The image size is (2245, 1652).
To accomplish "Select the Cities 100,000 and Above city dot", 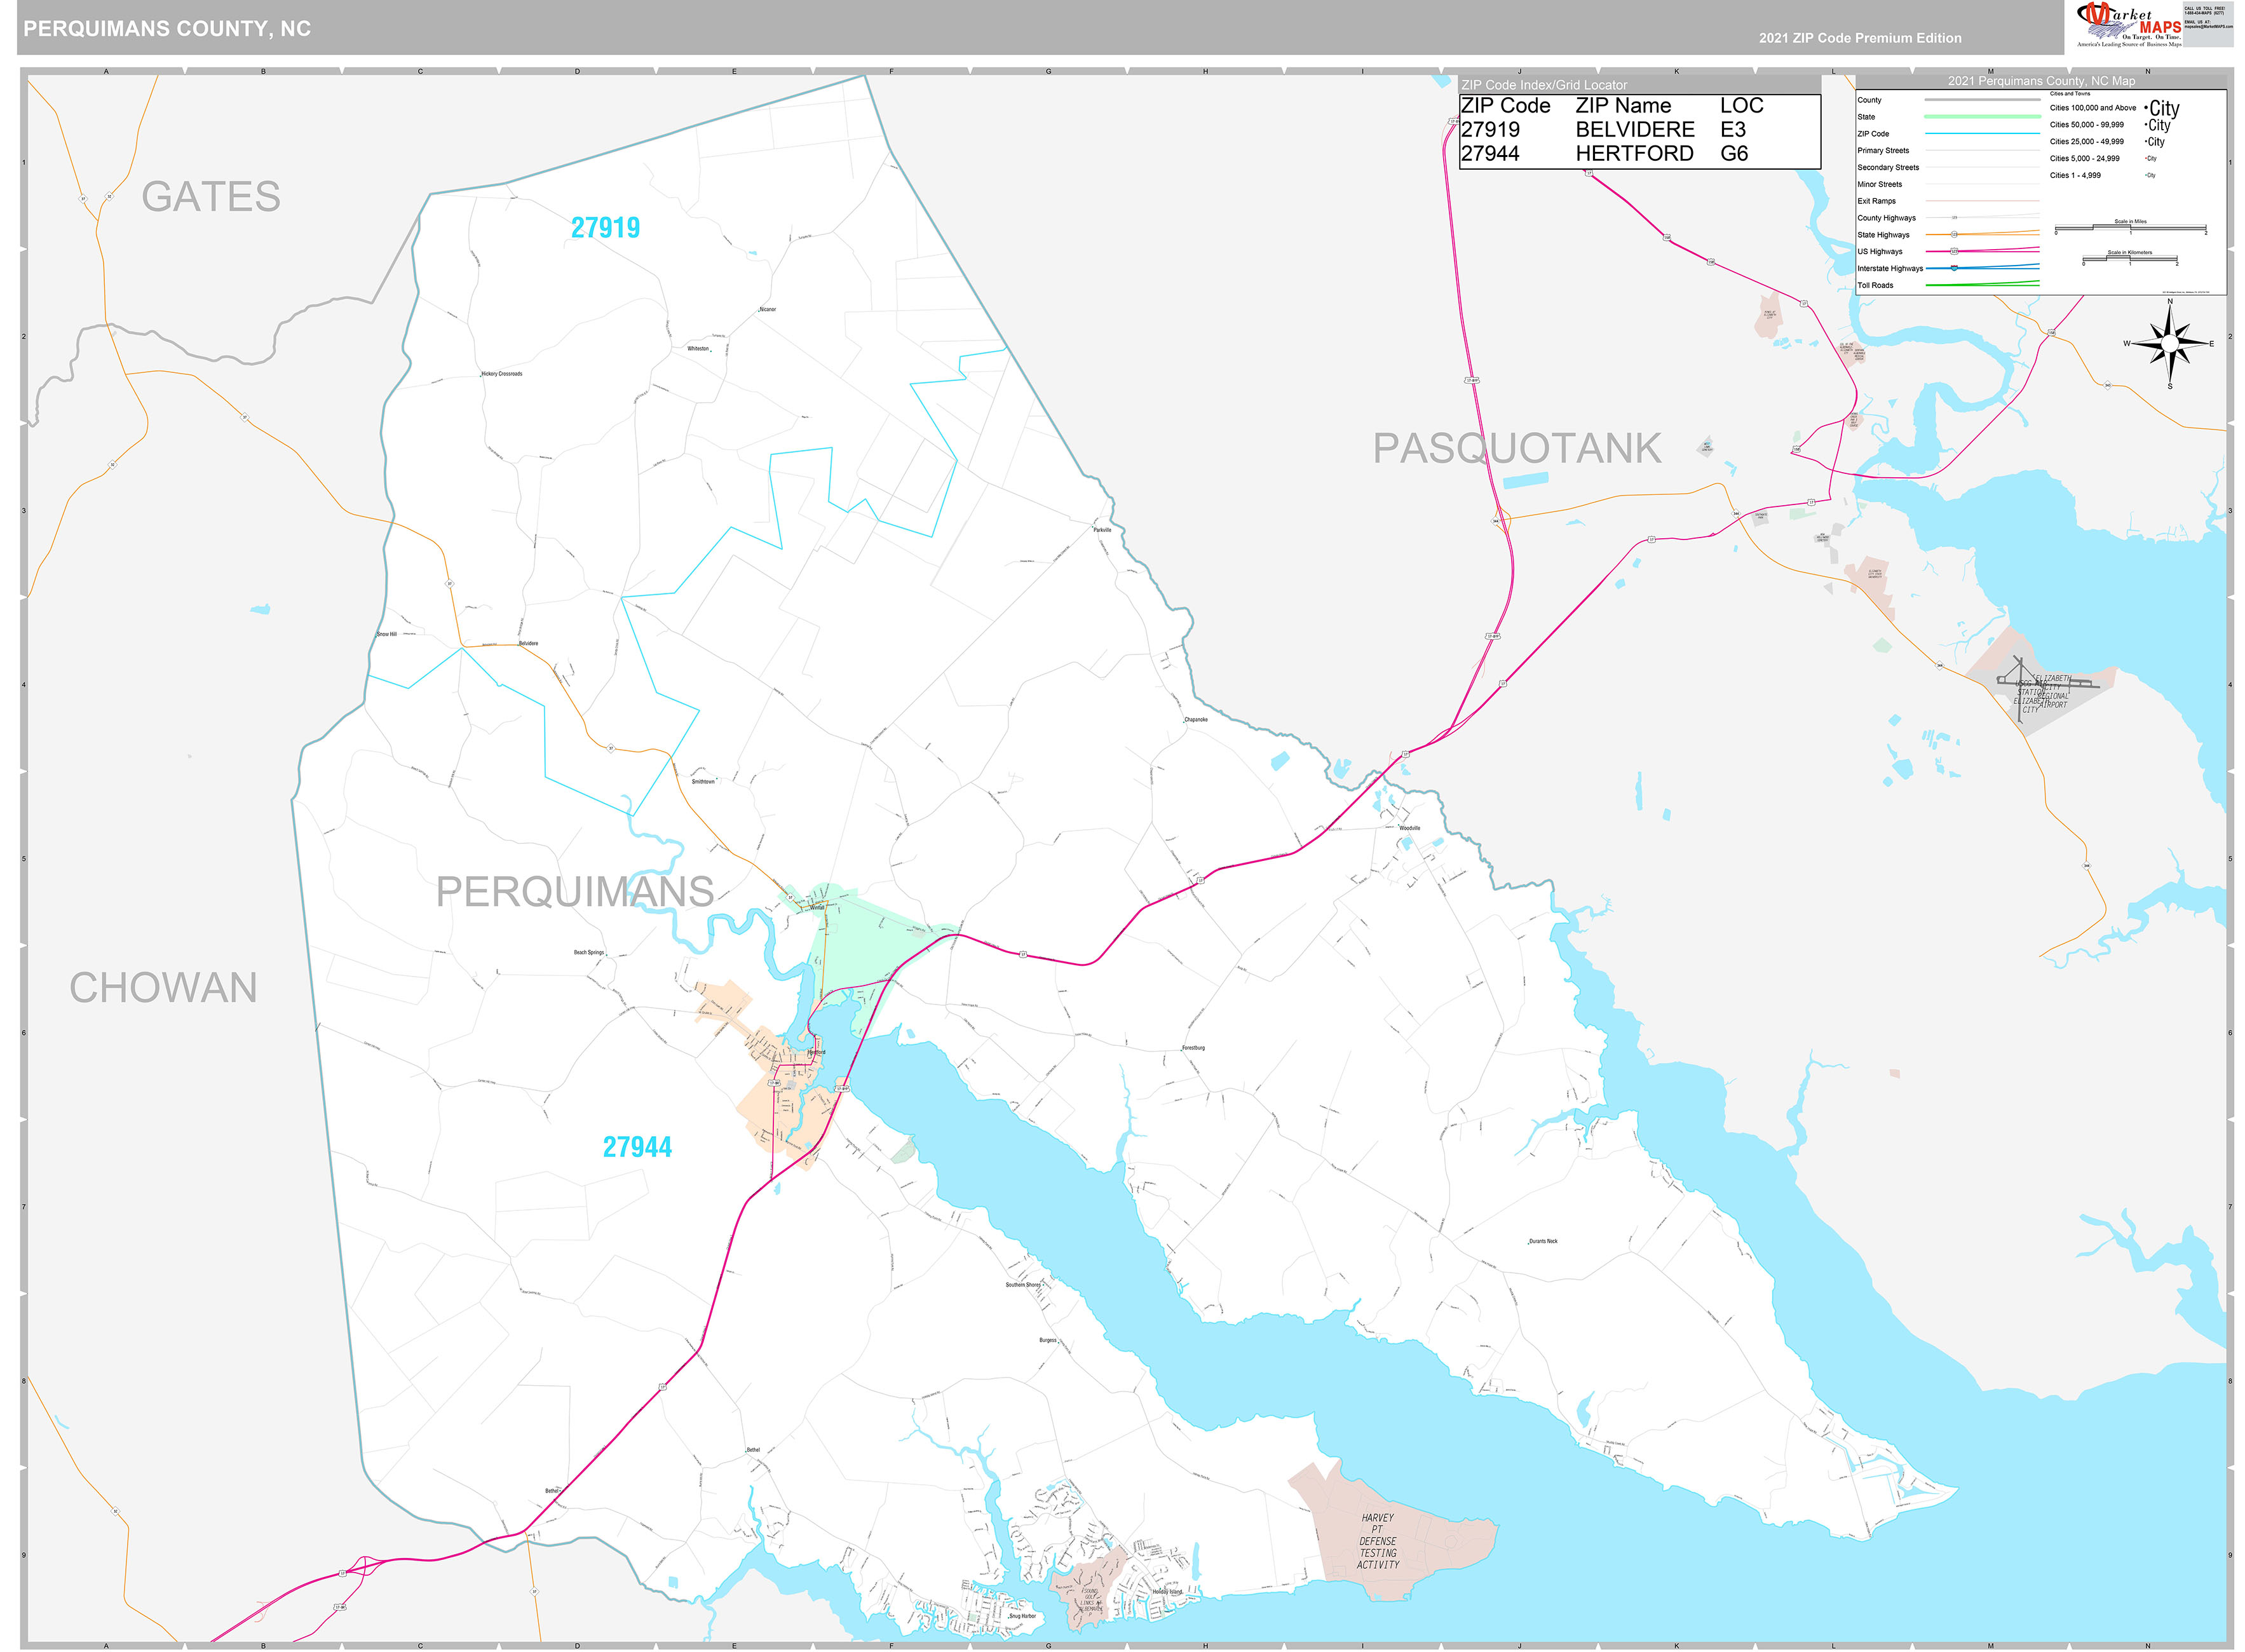I will pyautogui.click(x=2147, y=107).
